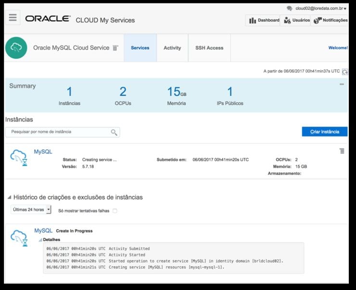Viewport: 356px width, 290px height.
Task: Open the MySQL instance name link
Action: click(x=43, y=152)
